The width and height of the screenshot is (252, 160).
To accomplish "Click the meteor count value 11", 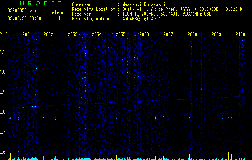I will coord(58,18).
